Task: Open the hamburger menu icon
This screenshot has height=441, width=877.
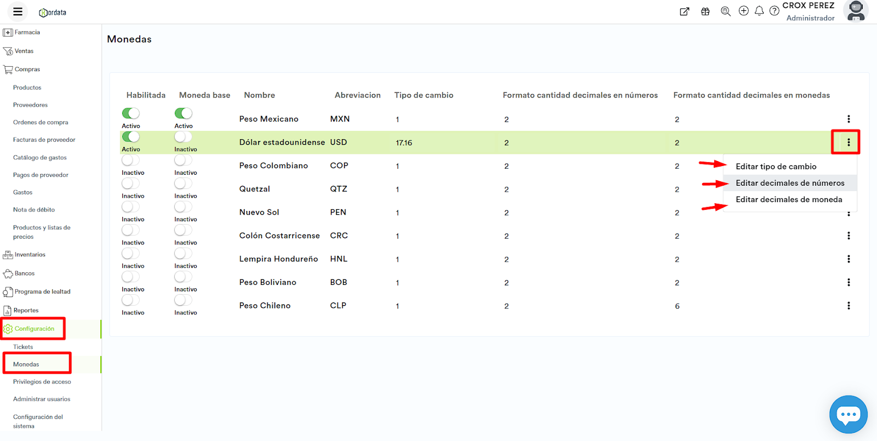Action: (x=18, y=12)
